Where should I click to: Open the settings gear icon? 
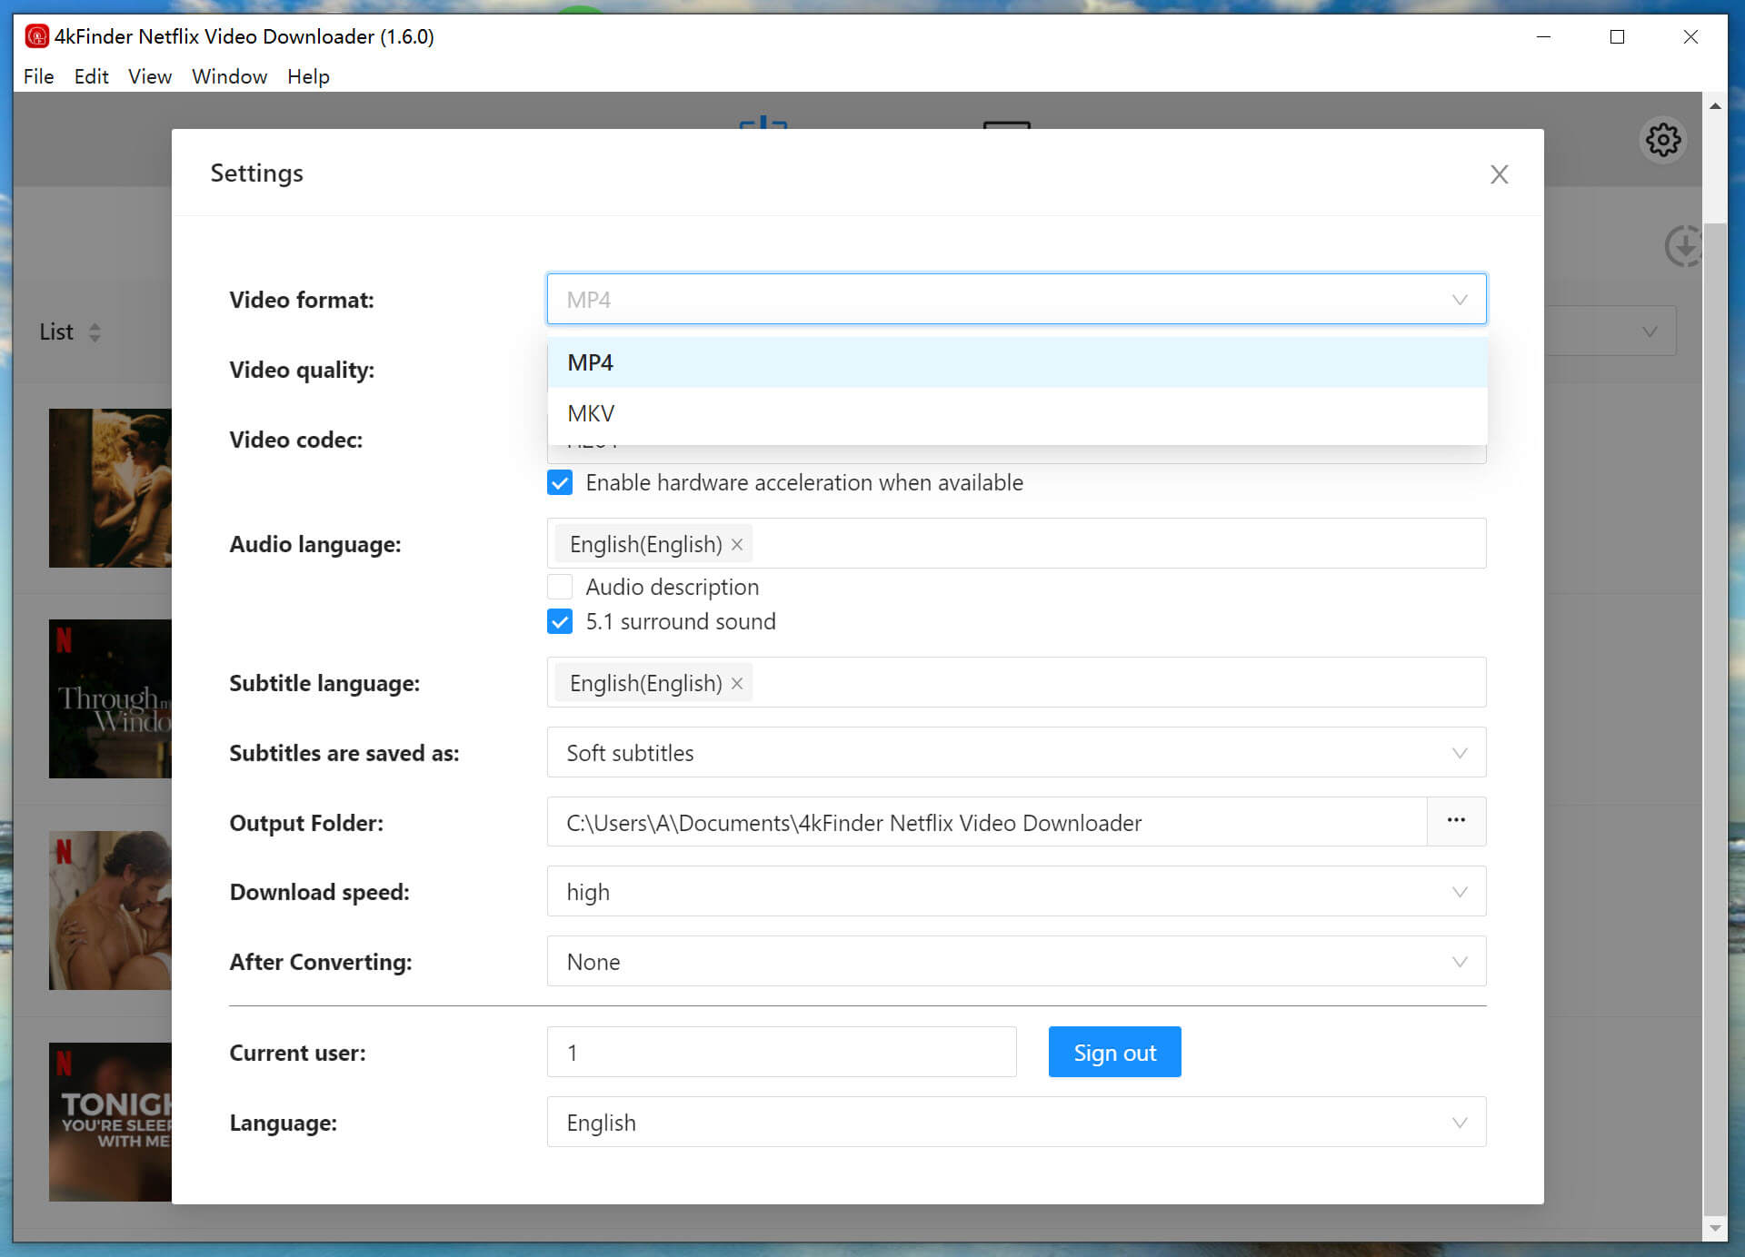pyautogui.click(x=1663, y=140)
